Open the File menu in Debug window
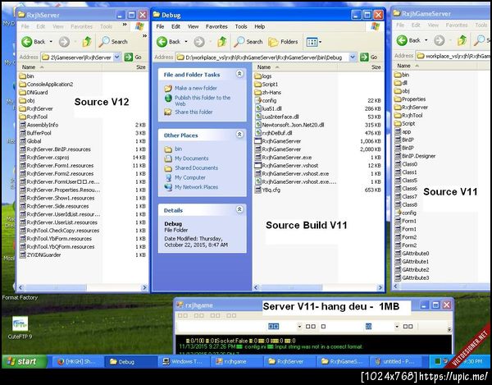The image size is (492, 385). 160,26
